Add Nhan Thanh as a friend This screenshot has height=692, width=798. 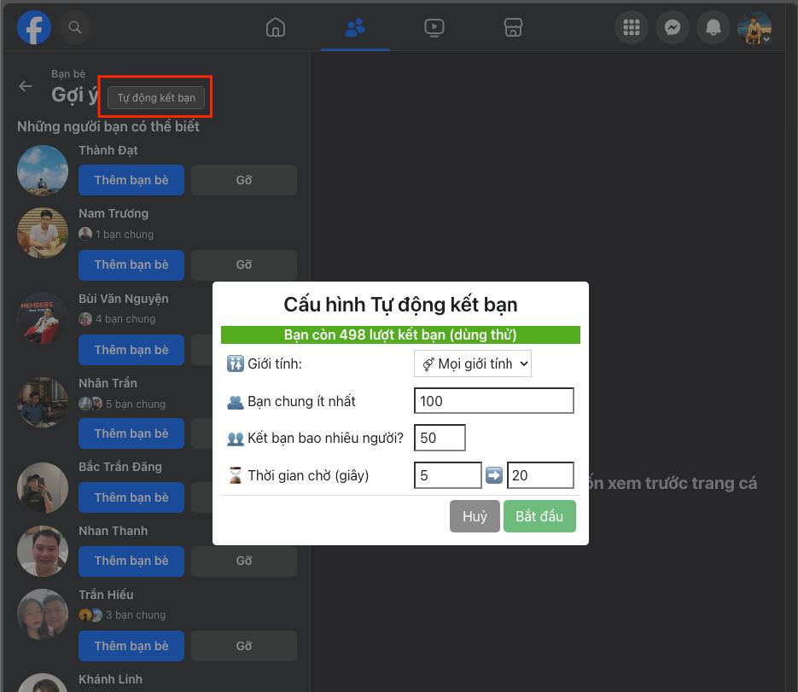(131, 561)
